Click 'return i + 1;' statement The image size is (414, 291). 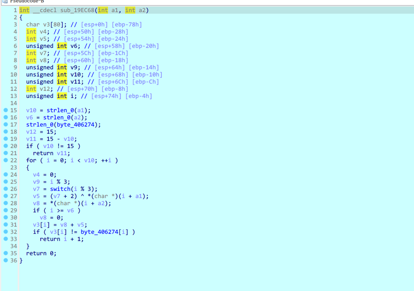coord(62,239)
